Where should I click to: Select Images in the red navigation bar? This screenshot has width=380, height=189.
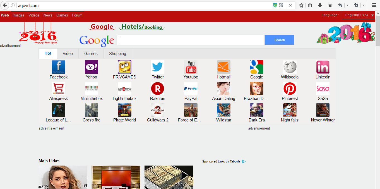point(18,15)
